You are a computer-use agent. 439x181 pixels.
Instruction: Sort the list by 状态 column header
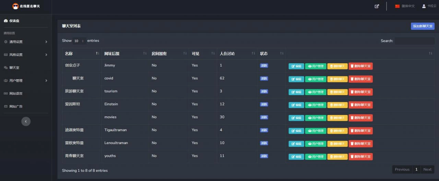[271, 54]
